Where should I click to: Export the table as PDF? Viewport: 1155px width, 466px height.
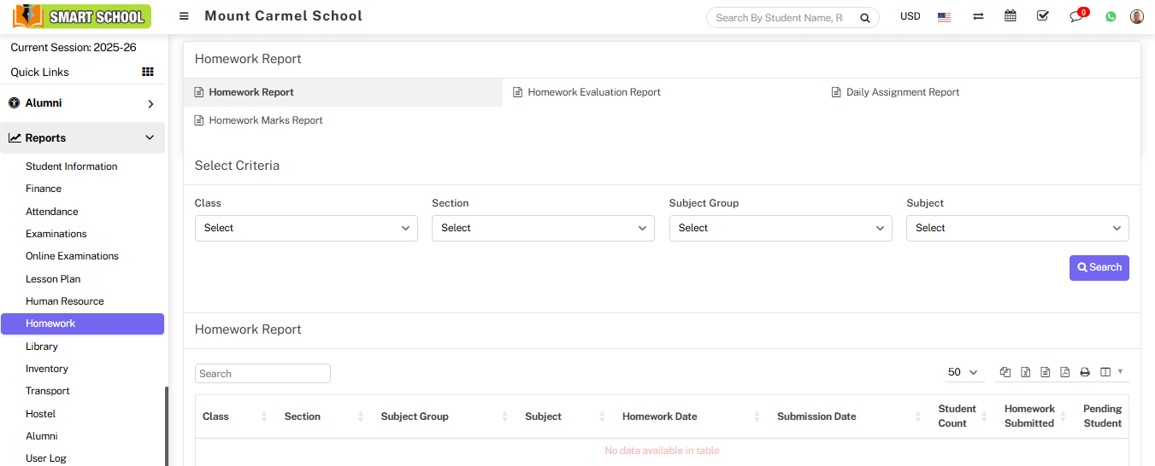(x=1065, y=372)
